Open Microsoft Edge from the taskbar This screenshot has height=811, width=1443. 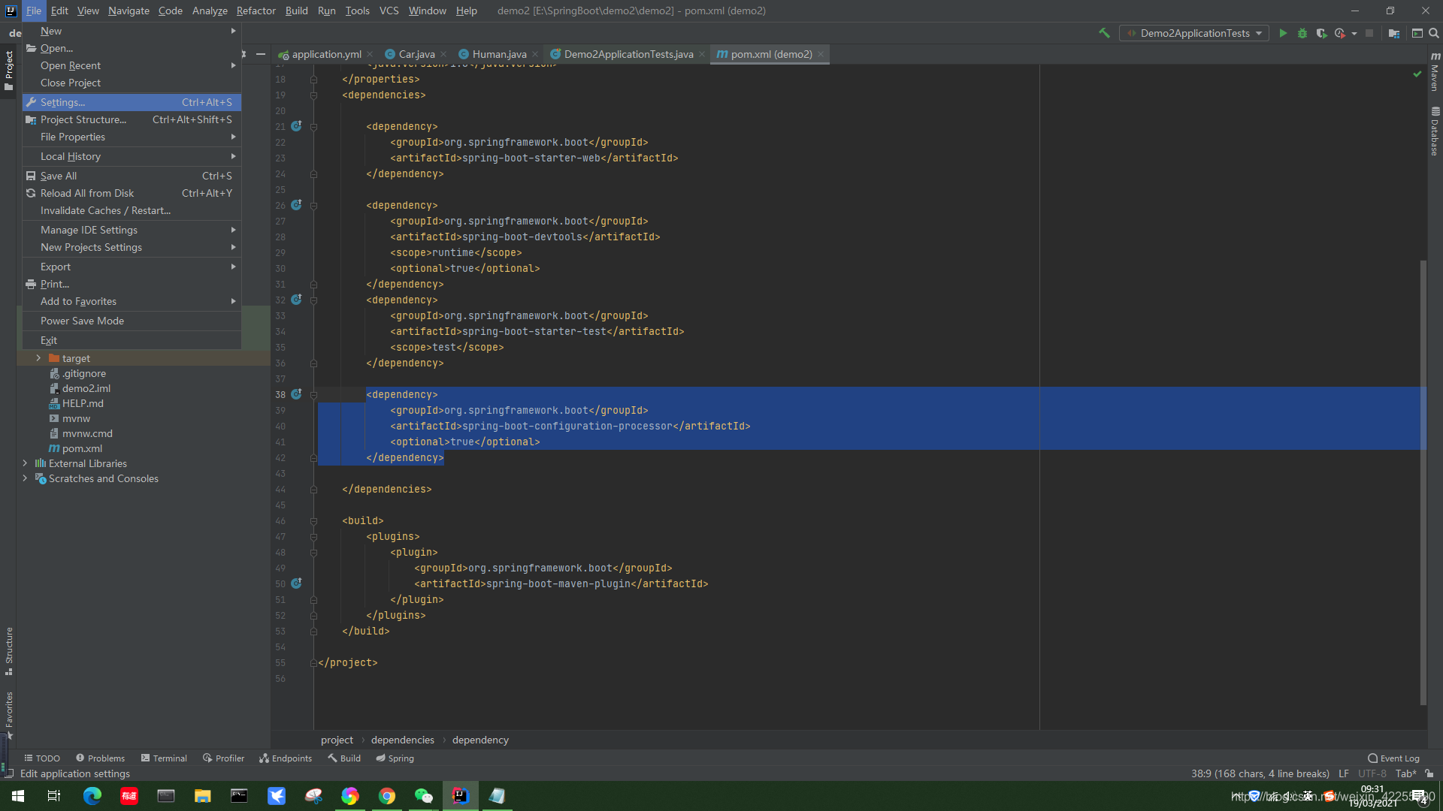(x=92, y=795)
